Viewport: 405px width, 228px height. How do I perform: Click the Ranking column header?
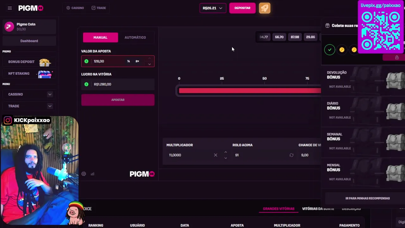(x=96, y=225)
